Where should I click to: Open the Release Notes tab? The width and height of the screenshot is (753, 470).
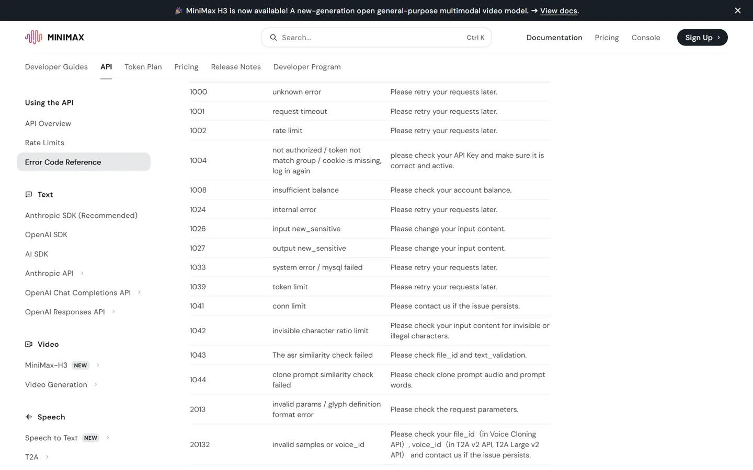[236, 67]
